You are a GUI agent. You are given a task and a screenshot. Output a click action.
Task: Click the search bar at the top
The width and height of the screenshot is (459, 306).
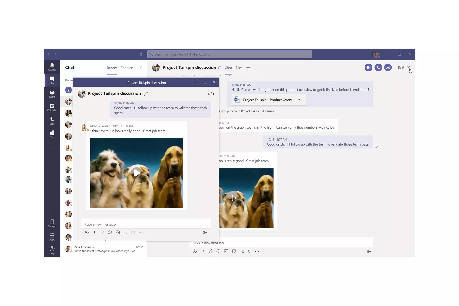[229, 54]
